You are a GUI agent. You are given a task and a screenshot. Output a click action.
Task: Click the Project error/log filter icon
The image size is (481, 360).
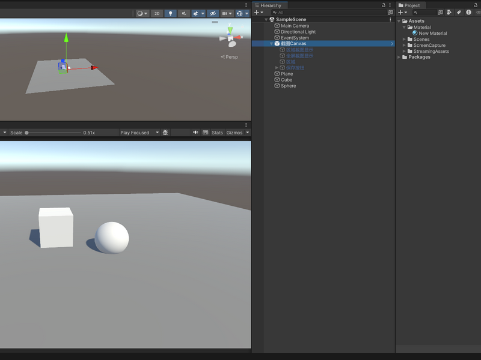coord(468,13)
